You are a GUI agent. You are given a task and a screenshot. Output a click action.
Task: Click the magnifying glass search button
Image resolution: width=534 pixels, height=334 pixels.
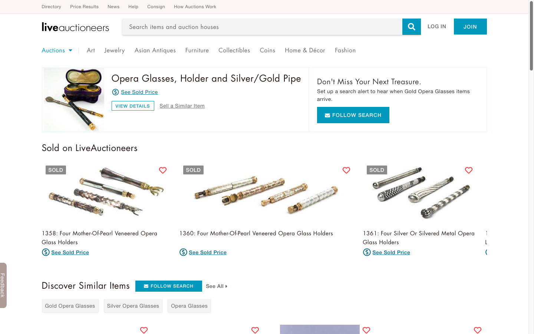click(x=411, y=27)
